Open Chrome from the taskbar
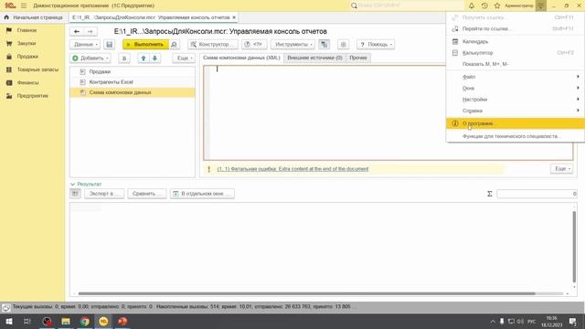Screen dimensions: 585x329 [85, 321]
